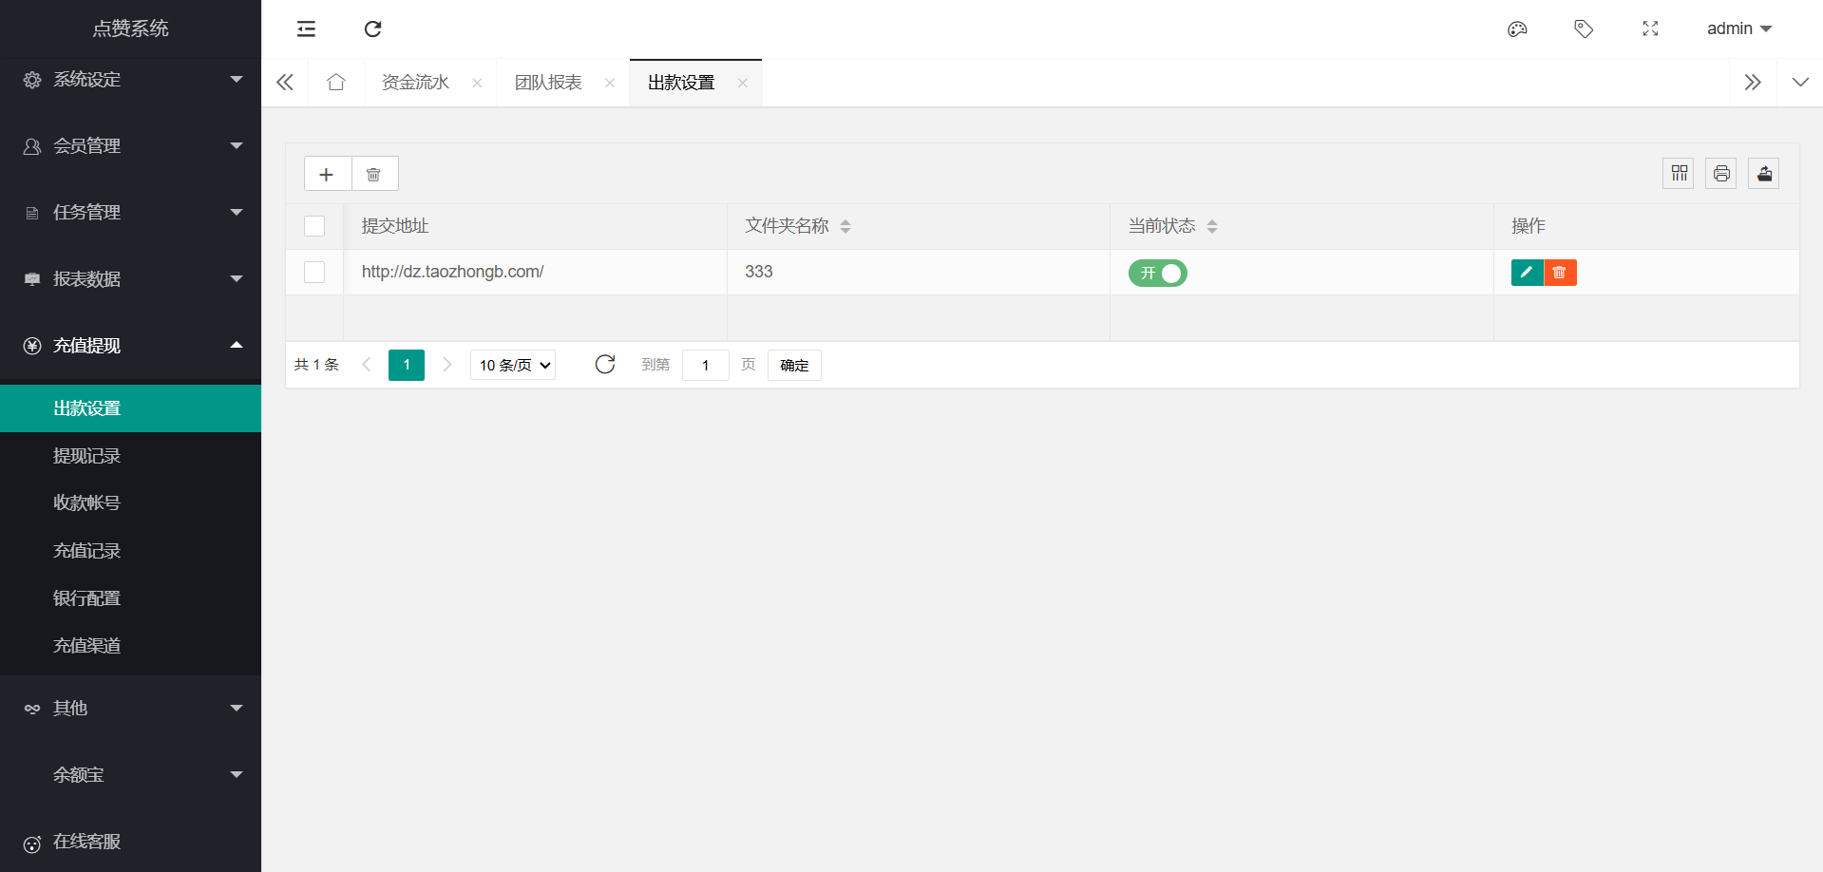1823x872 pixels.
Task: Click the page number jump input field
Action: tap(705, 366)
